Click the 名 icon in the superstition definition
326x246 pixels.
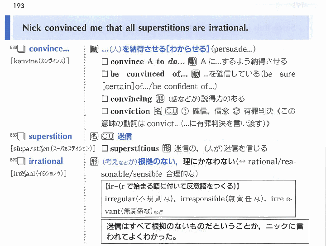pos(94,136)
